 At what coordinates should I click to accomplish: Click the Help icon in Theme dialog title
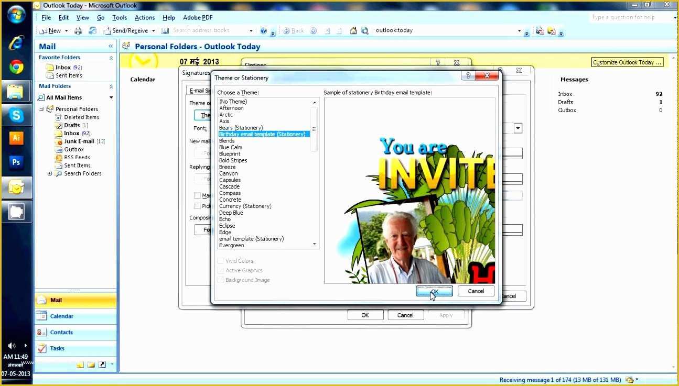(468, 76)
